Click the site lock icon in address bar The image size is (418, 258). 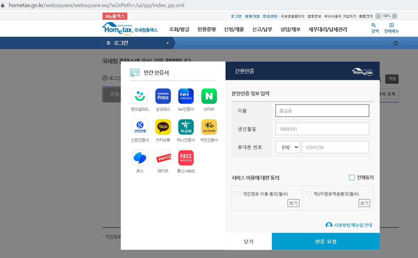pos(3,6)
